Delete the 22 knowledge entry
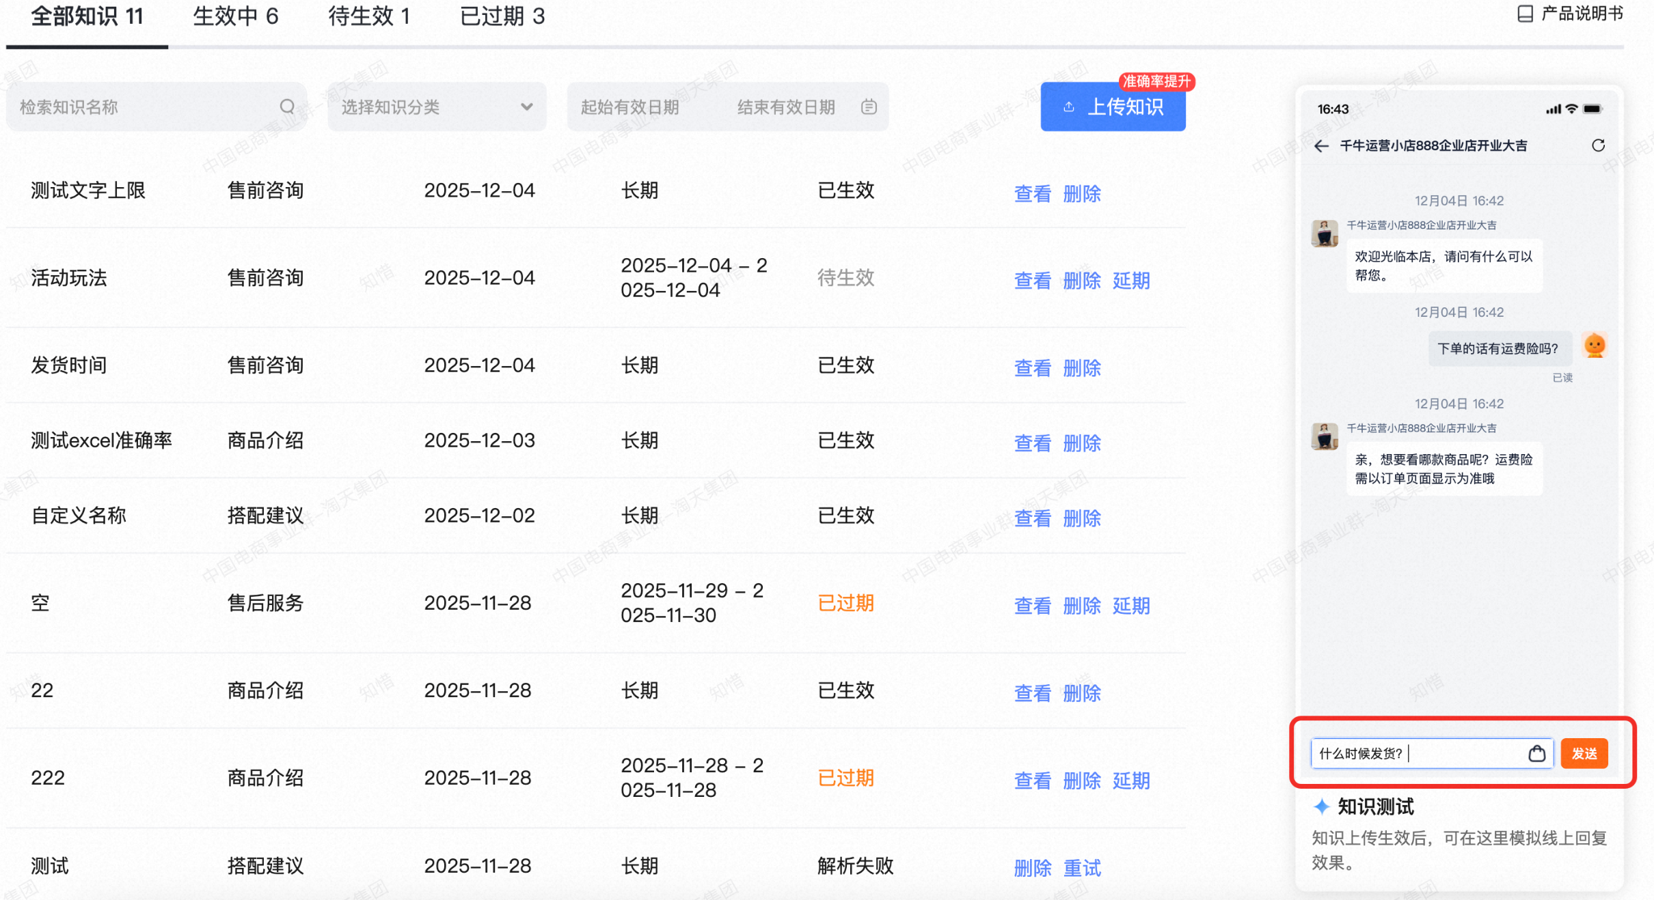Image resolution: width=1654 pixels, height=900 pixels. [x=1082, y=692]
